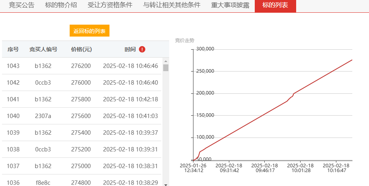Click price 275600
This screenshot has height=186, width=369.
(x=81, y=116)
